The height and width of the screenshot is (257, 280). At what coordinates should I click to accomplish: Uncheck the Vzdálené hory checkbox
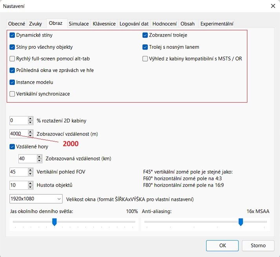coord(13,146)
